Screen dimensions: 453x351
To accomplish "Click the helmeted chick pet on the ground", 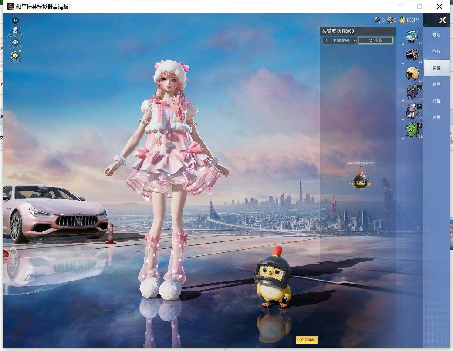I will (273, 276).
